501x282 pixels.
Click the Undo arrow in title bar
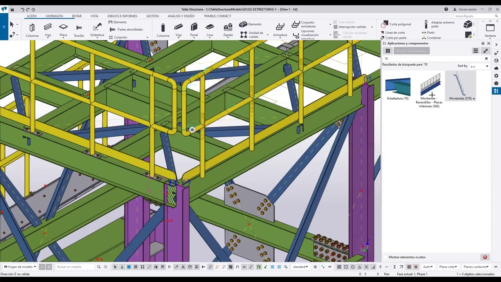(22, 9)
